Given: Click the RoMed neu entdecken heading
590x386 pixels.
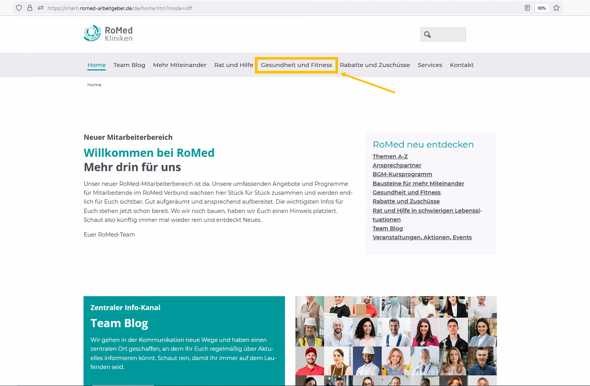Looking at the screenshot, I should [x=423, y=145].
